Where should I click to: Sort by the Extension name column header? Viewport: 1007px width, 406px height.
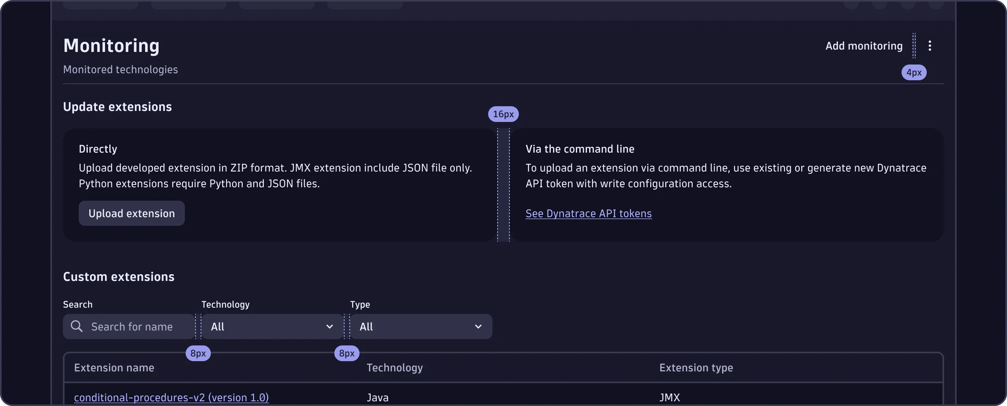coord(114,367)
